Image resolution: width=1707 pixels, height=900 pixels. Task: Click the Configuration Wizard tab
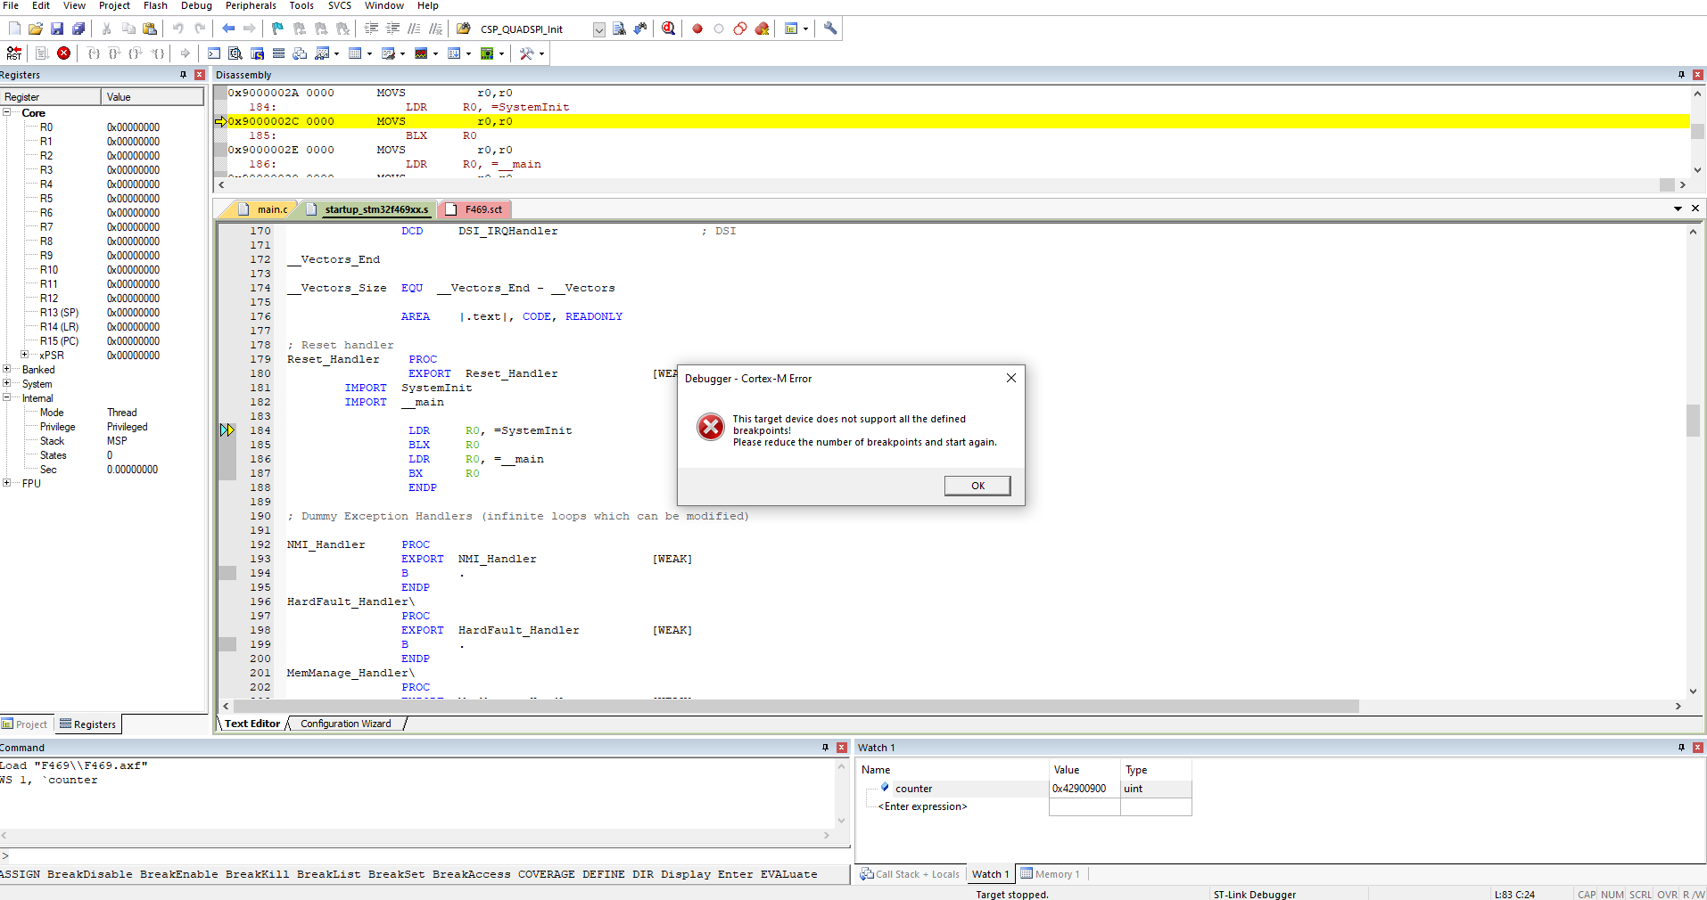point(345,724)
